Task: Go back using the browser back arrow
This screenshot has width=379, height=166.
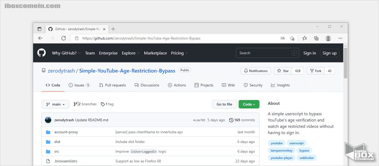Action: [40, 38]
